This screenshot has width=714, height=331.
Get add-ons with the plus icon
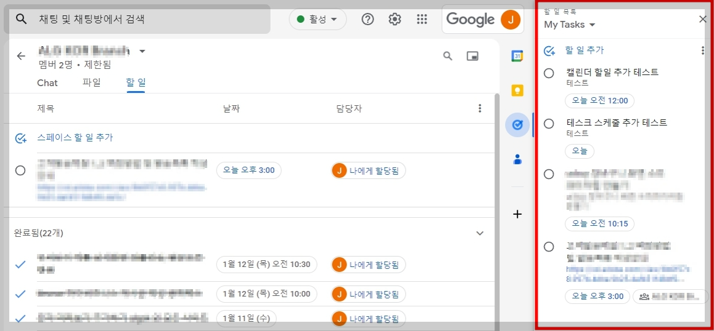pos(517,214)
